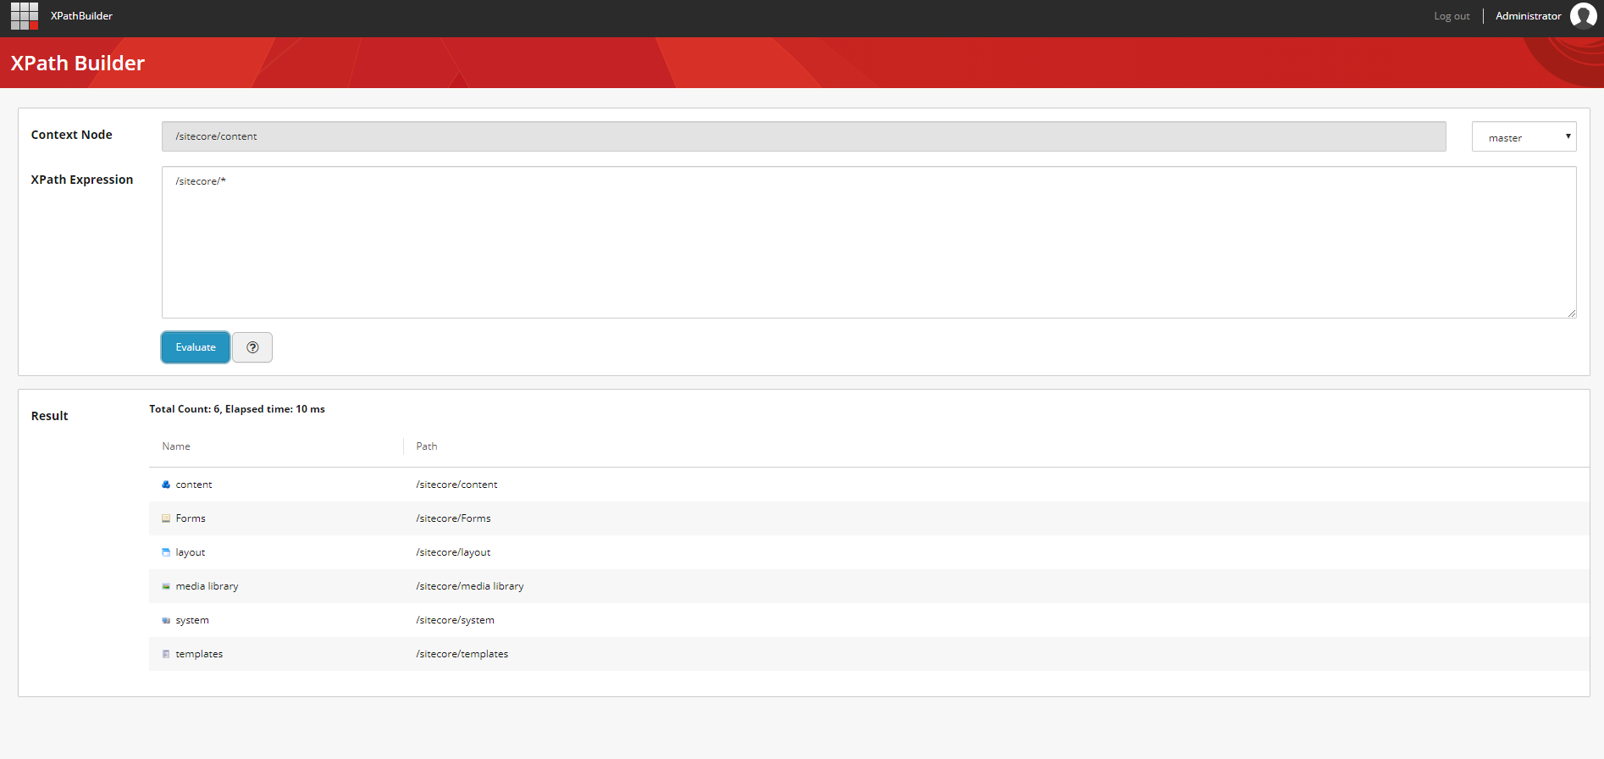Click into the XPath Expression textarea
Viewport: 1604px width, 759px height.
pyautogui.click(x=869, y=242)
